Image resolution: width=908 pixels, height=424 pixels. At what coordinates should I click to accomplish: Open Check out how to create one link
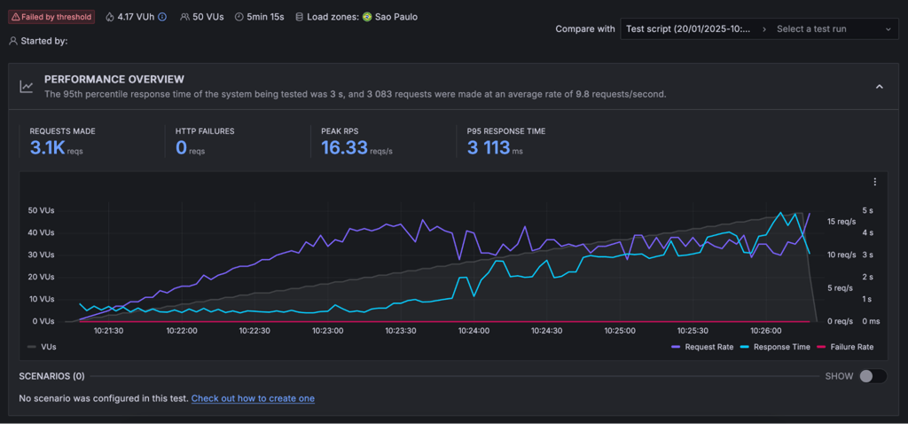tap(253, 398)
